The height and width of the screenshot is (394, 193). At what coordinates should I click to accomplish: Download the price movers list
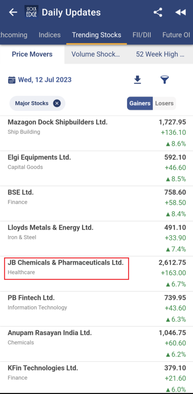click(x=137, y=80)
